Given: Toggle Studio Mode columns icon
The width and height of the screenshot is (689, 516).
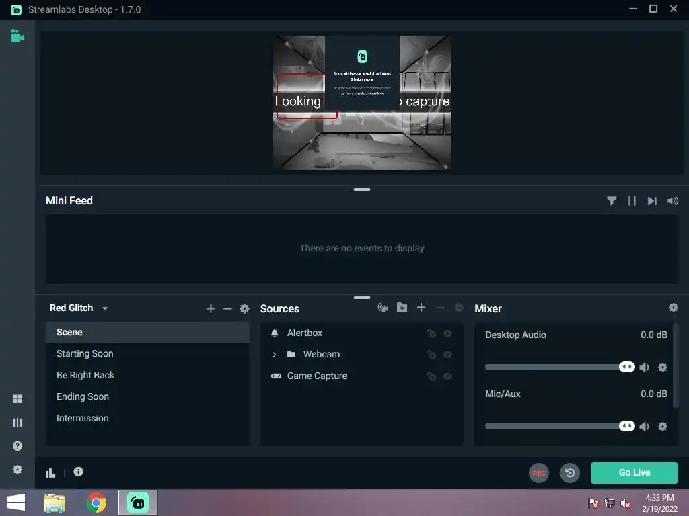Looking at the screenshot, I should pyautogui.click(x=17, y=422).
